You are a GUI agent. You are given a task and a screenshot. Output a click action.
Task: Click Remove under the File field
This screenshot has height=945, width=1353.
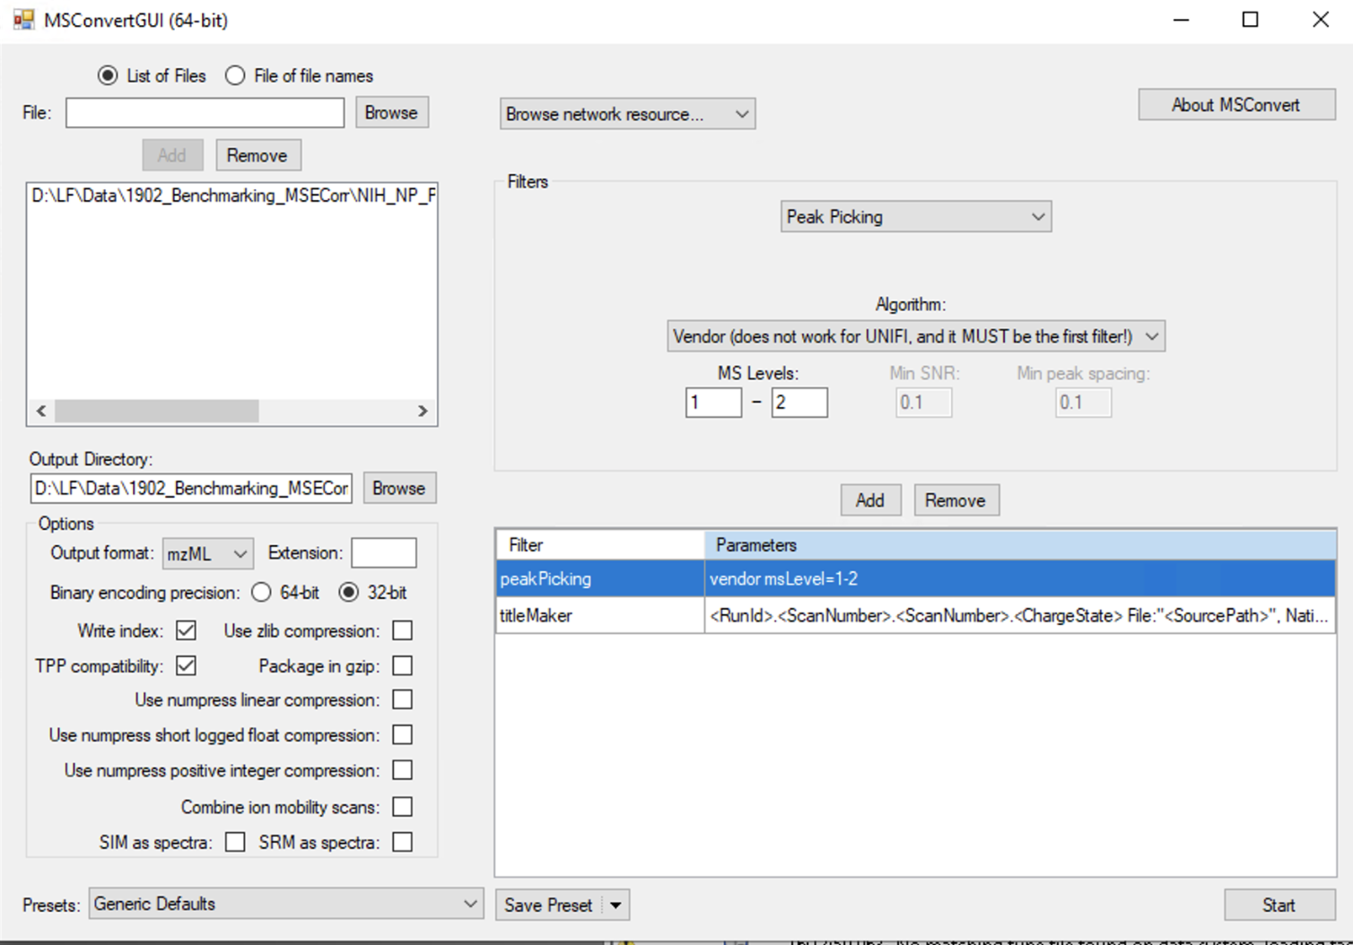257,155
